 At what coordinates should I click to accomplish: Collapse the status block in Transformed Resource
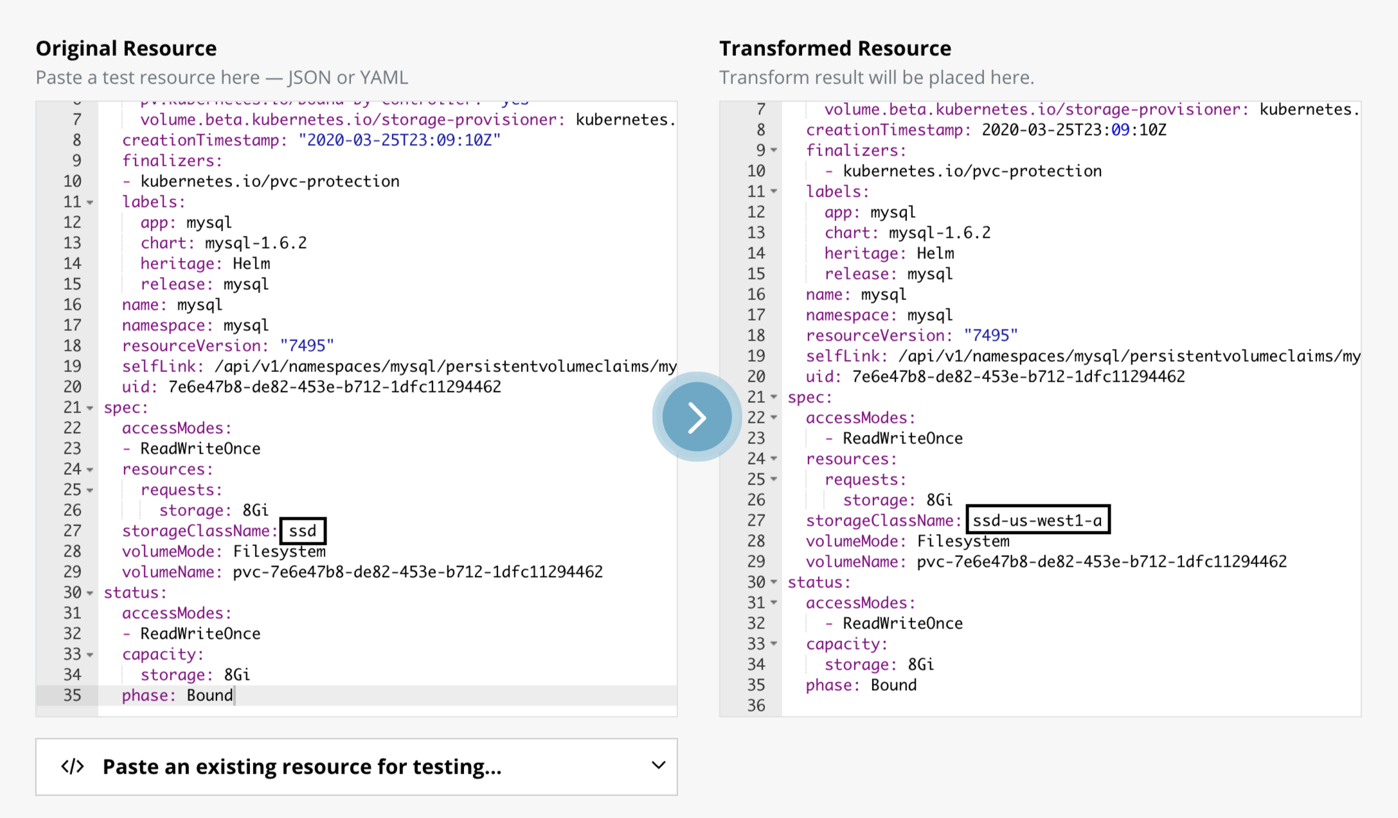coord(773,582)
